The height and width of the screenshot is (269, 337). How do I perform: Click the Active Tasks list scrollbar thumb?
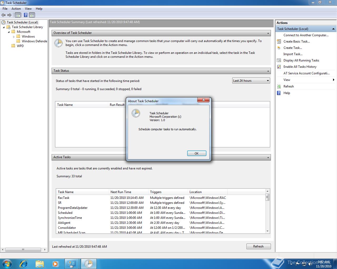tap(267, 197)
